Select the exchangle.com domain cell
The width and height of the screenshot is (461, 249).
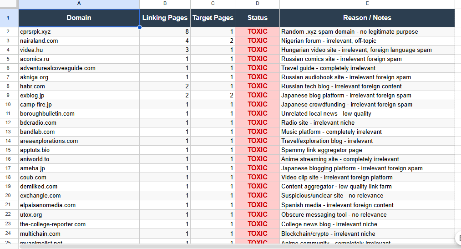click(x=79, y=196)
